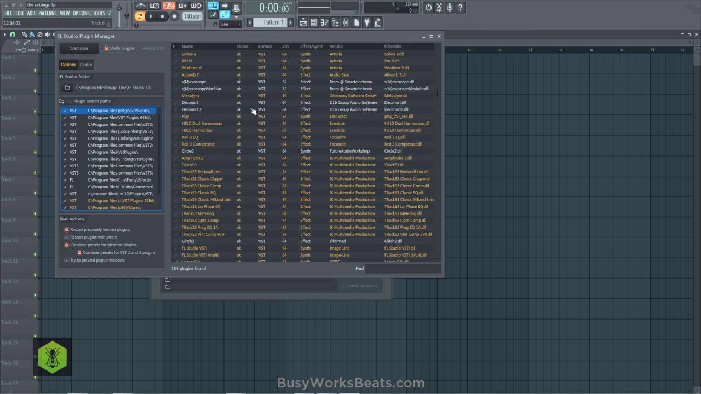Click the Find input field

coord(403,269)
